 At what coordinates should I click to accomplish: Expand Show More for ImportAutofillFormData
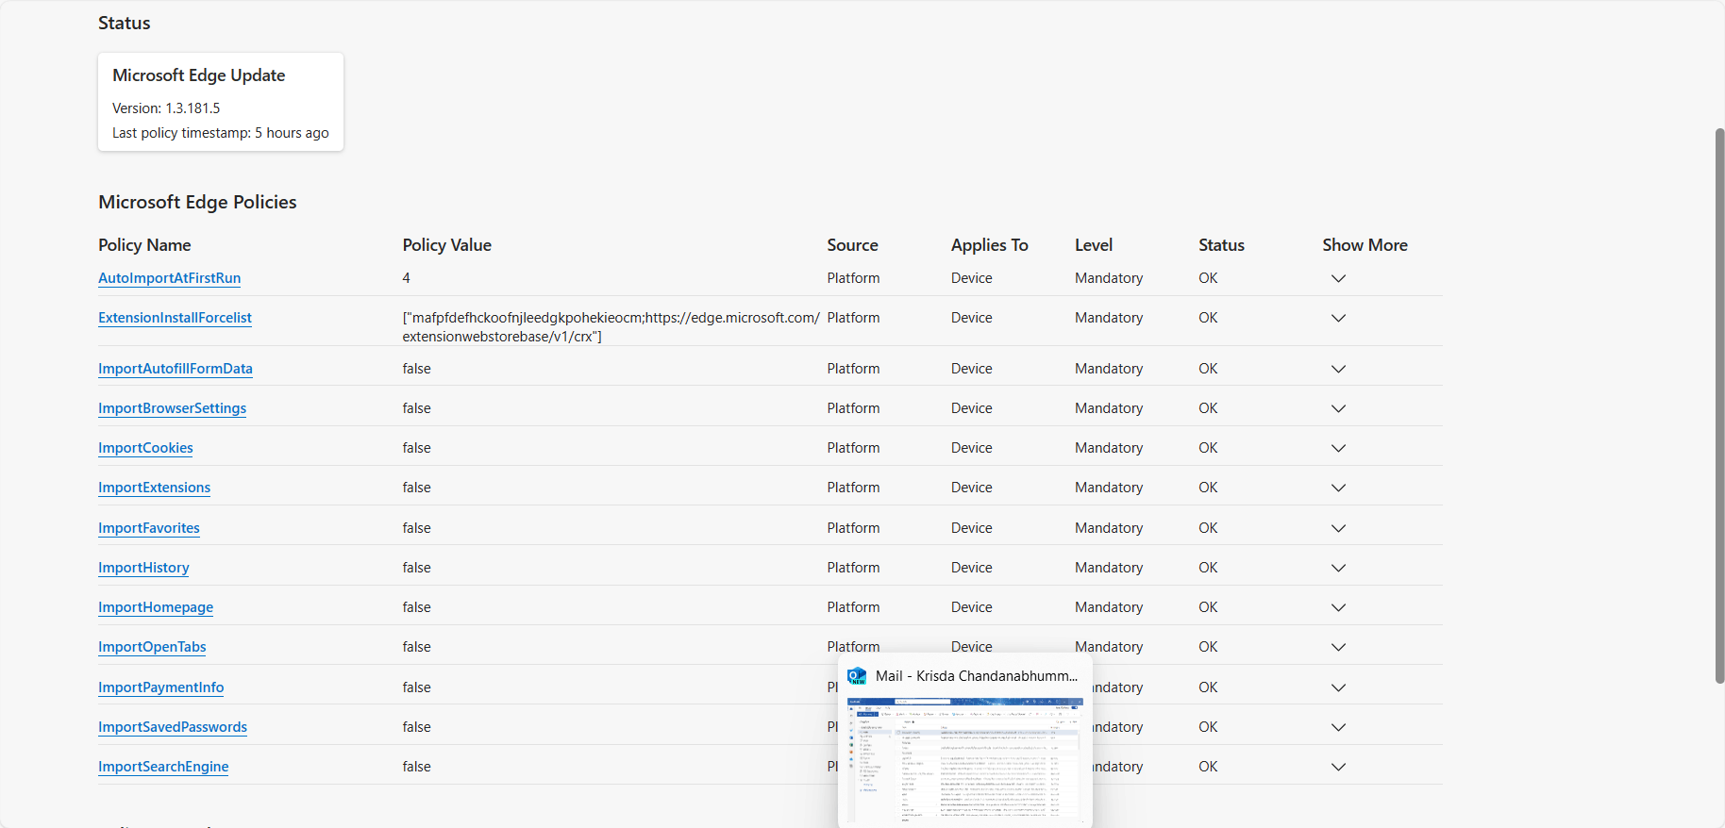tap(1338, 369)
